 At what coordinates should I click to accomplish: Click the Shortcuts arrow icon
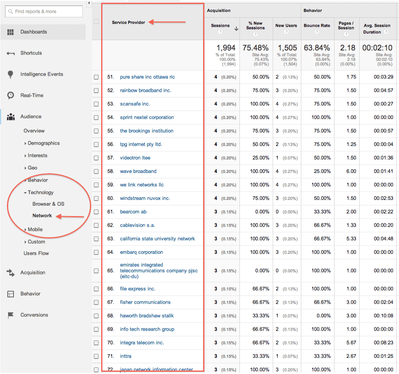pyautogui.click(x=10, y=53)
